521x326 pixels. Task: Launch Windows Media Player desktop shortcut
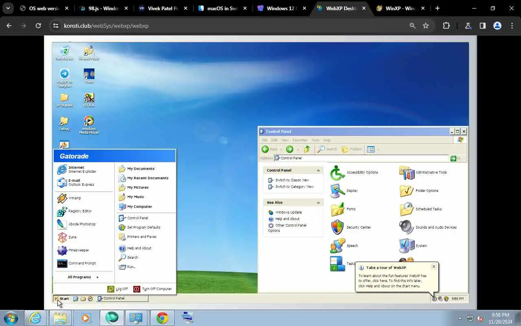pos(89,125)
